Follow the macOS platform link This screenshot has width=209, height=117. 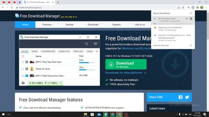[x=138, y=48]
